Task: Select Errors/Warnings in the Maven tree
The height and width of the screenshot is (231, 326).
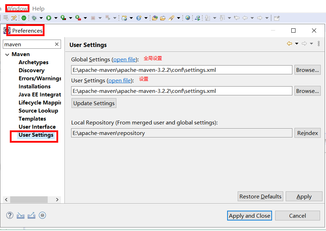Action: click(x=40, y=79)
